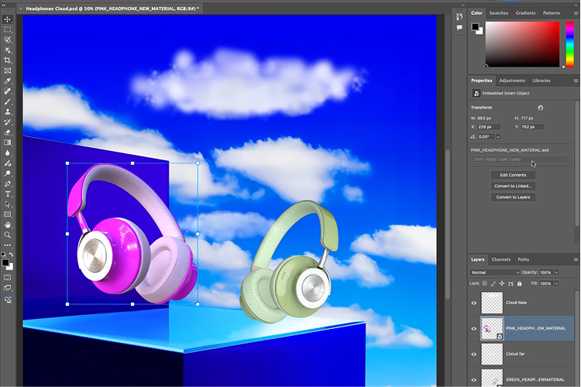Activate the Type tool
This screenshot has height=387, width=581.
coord(8,193)
